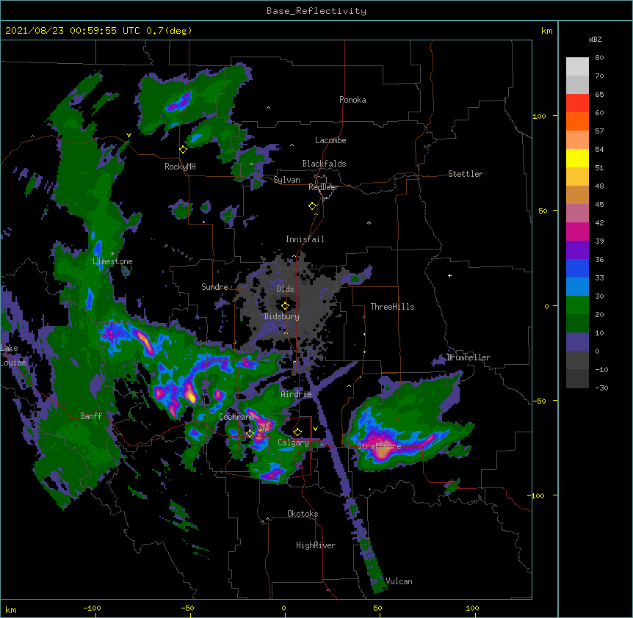Click the yellow diamond marker south of RedDeer
633x618 pixels.
(x=313, y=206)
